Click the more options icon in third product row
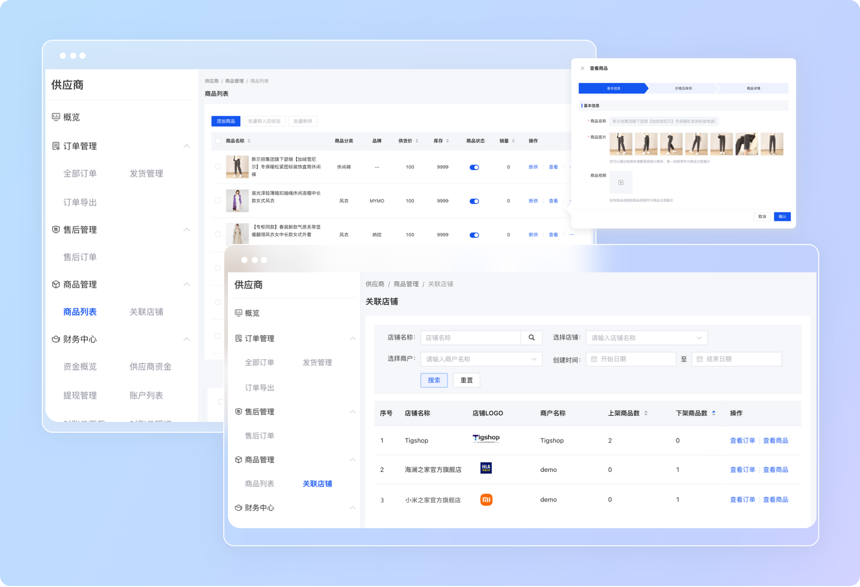 (x=572, y=235)
